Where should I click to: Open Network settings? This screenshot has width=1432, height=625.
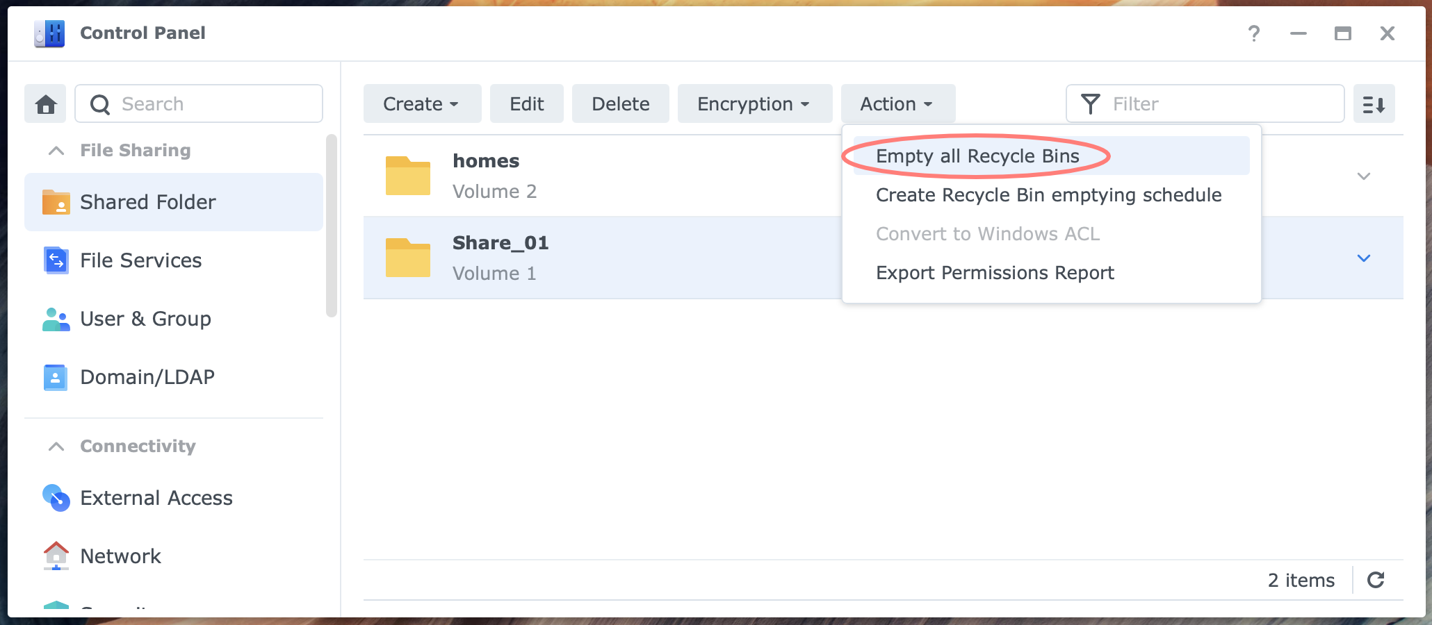[120, 556]
